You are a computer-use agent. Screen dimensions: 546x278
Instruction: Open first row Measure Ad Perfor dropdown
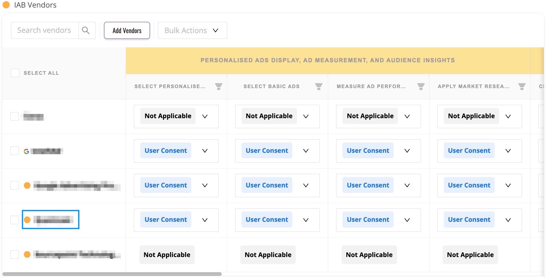click(378, 116)
